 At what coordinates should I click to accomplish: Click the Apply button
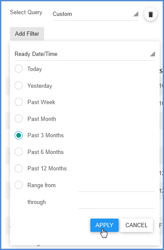coord(104,225)
